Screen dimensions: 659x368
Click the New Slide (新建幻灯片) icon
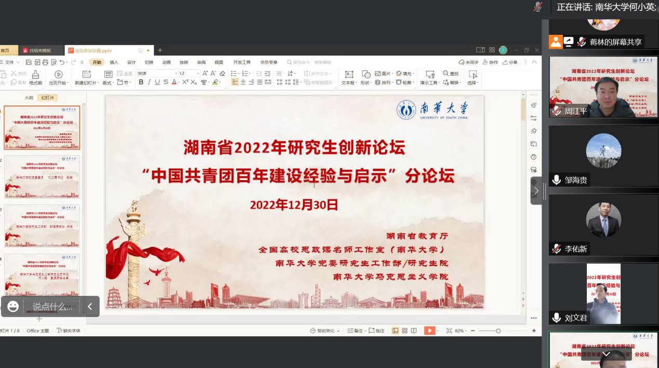(x=86, y=75)
